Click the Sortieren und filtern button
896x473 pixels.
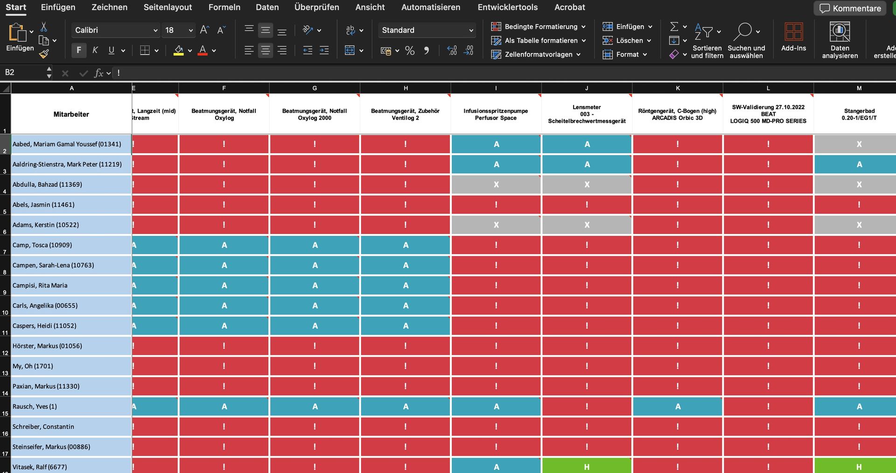(707, 41)
